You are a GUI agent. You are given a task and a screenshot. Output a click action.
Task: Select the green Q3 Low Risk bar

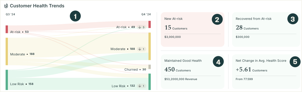point(7,80)
